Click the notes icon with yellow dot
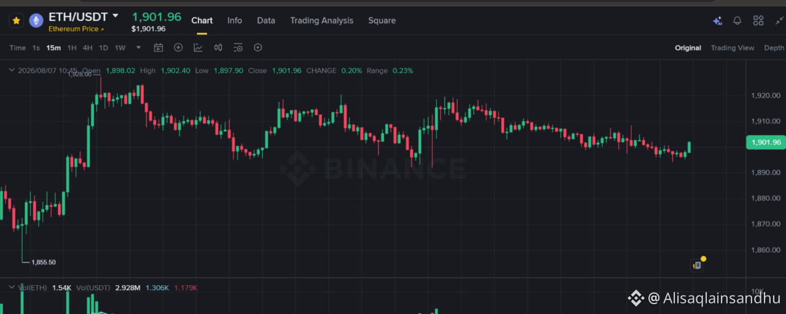The height and width of the screenshot is (314, 786). click(697, 265)
